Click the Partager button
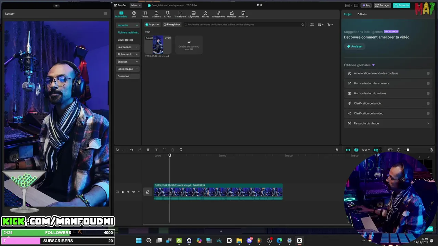 coord(382,5)
